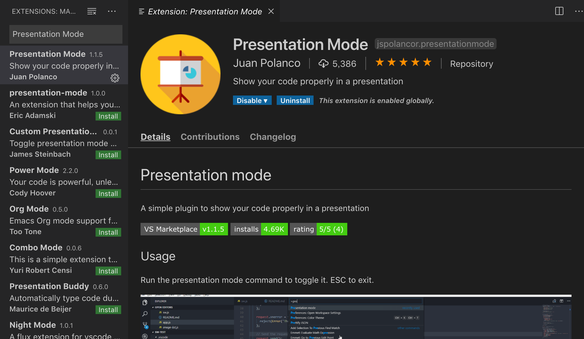Click the usage demo screenshot
The height and width of the screenshot is (339, 584).
tap(356, 317)
